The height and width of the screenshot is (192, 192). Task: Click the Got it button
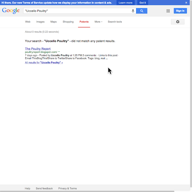coord(143,3)
